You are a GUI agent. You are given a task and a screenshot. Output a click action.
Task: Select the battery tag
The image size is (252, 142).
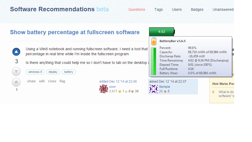(x=69, y=72)
